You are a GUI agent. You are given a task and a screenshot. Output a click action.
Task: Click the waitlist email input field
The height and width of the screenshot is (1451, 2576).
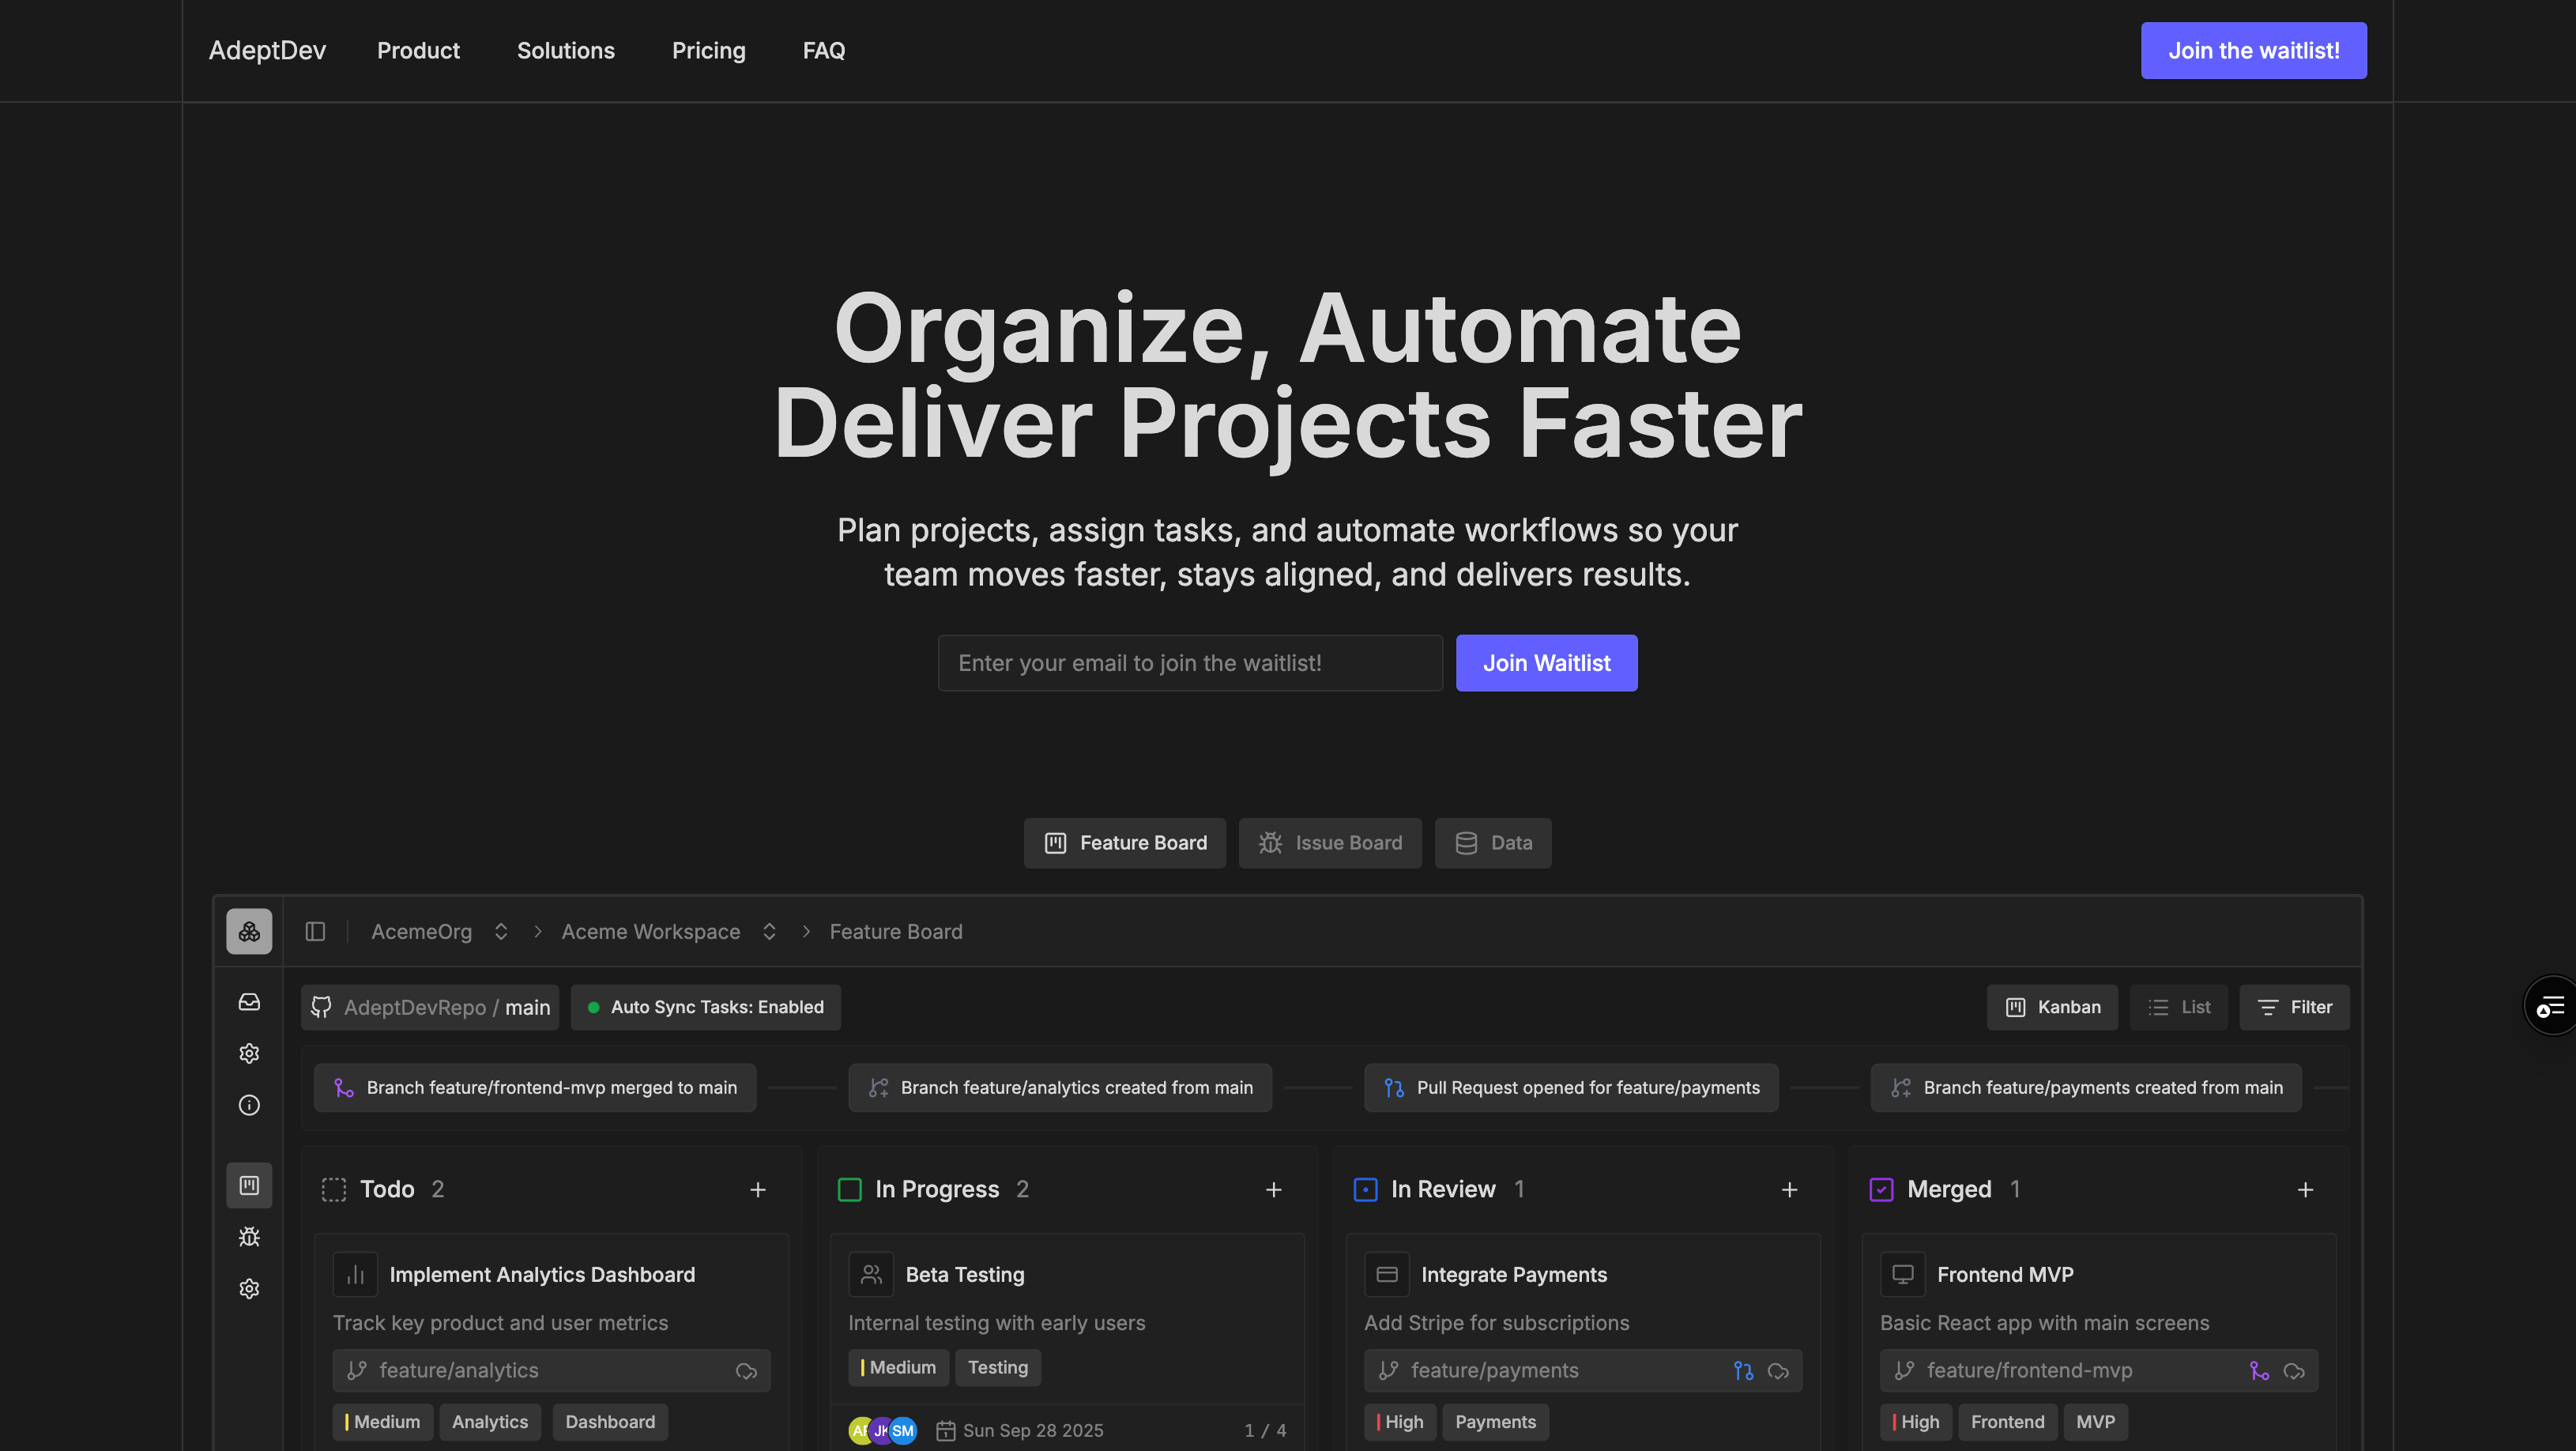[1190, 663]
